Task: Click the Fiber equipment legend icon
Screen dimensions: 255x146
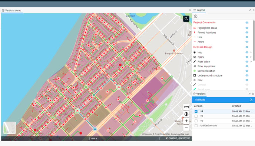Action: coord(195,66)
